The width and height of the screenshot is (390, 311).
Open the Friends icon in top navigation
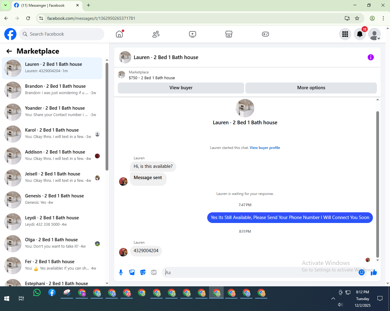[156, 34]
